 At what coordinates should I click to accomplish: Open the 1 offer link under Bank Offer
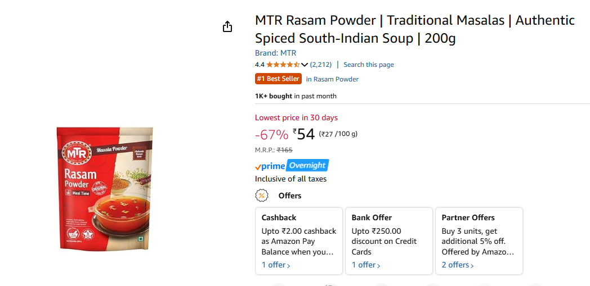(x=366, y=265)
